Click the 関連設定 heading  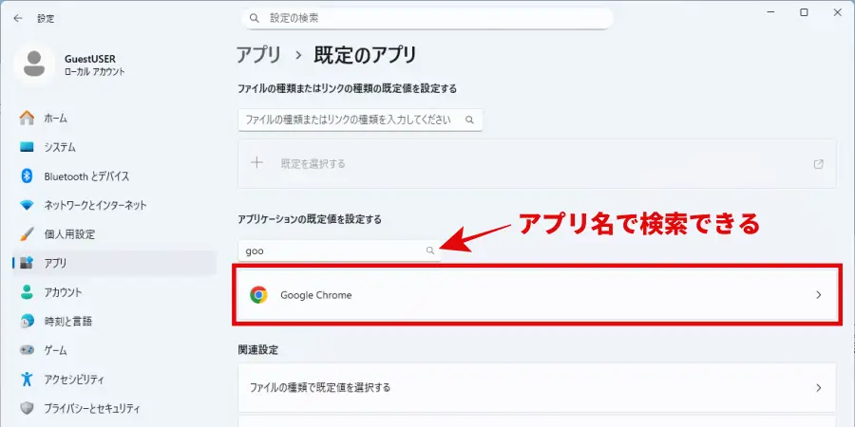[257, 349]
